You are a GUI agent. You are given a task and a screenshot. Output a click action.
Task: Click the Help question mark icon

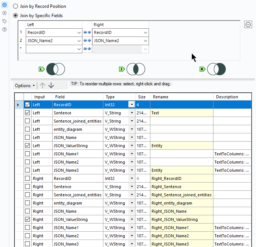tap(4, 29)
